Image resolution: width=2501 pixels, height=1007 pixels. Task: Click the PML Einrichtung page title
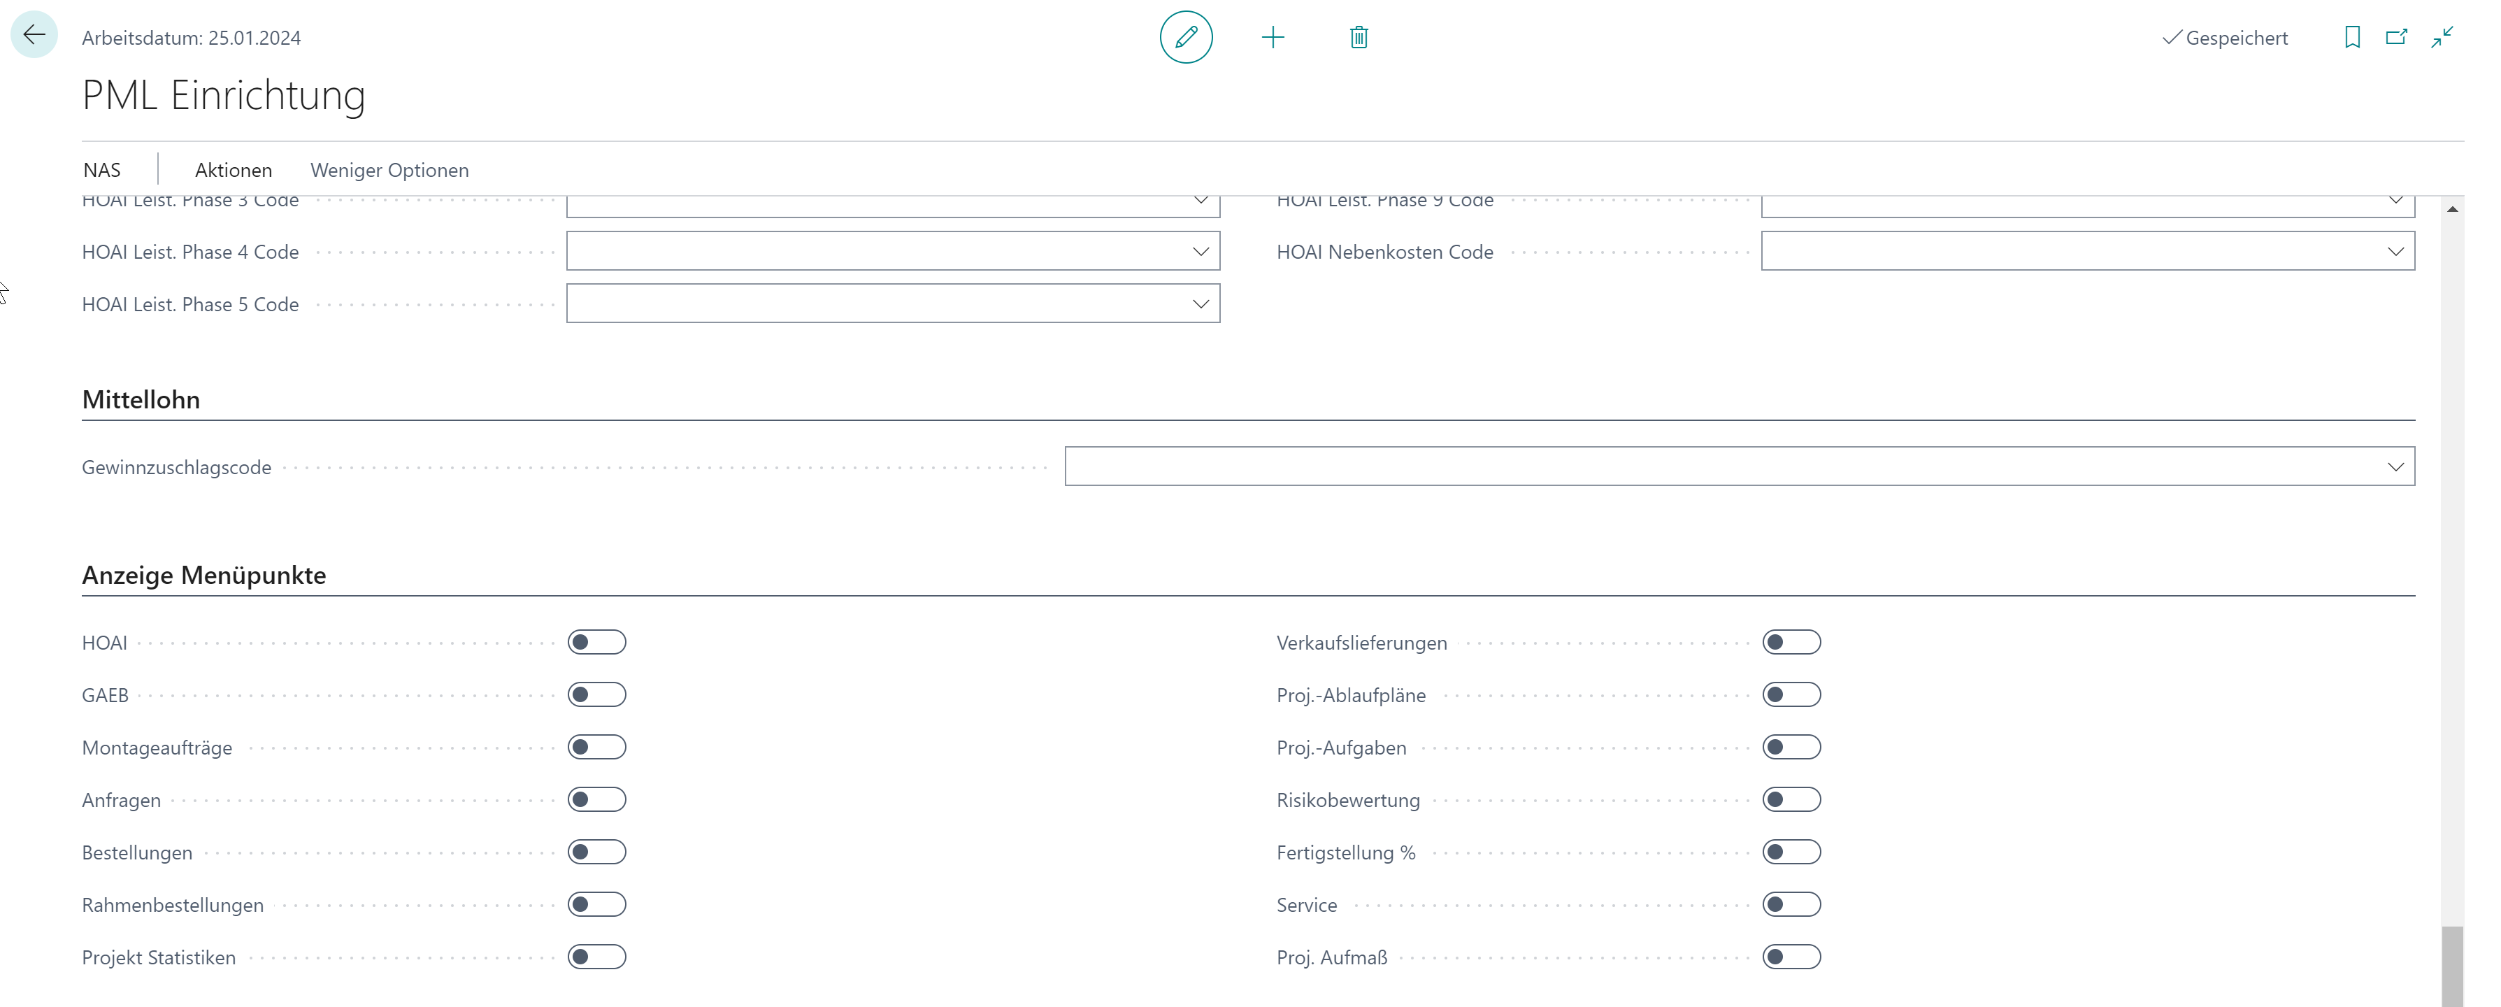(223, 95)
